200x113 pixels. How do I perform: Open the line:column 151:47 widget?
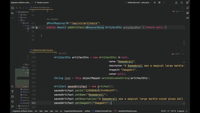(x=163, y=111)
